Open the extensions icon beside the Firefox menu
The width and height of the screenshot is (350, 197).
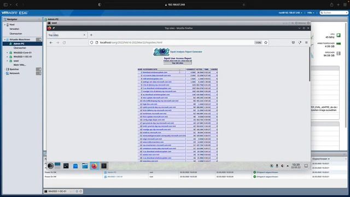point(300,43)
